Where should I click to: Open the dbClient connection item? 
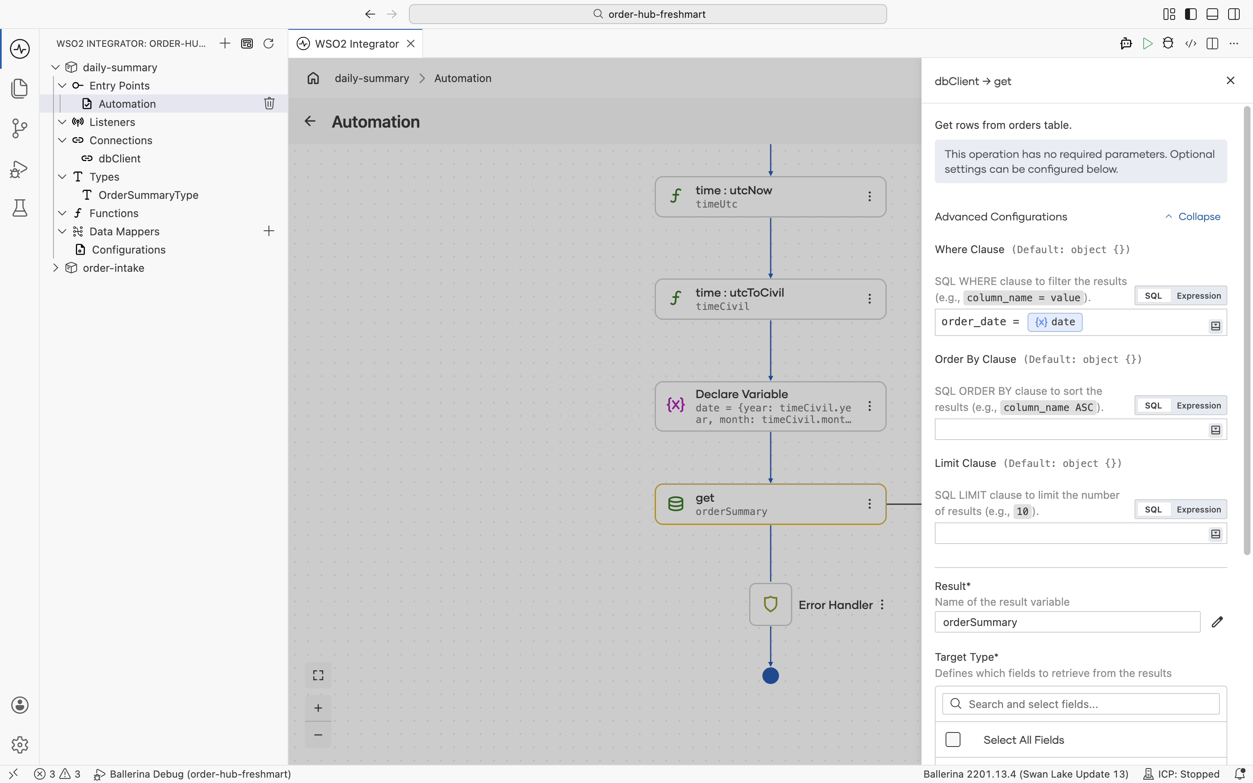[119, 158]
